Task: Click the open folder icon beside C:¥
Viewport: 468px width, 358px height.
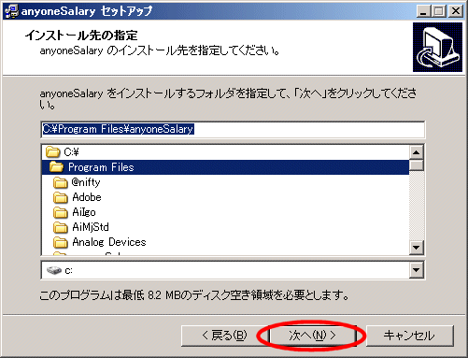Action: 53,152
